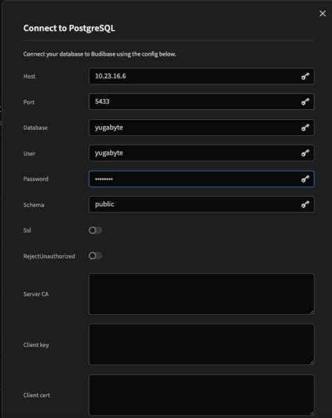Viewport: 332px width, 418px height.
Task: Click the RejectUnauthorized label text
Action: 49,256
